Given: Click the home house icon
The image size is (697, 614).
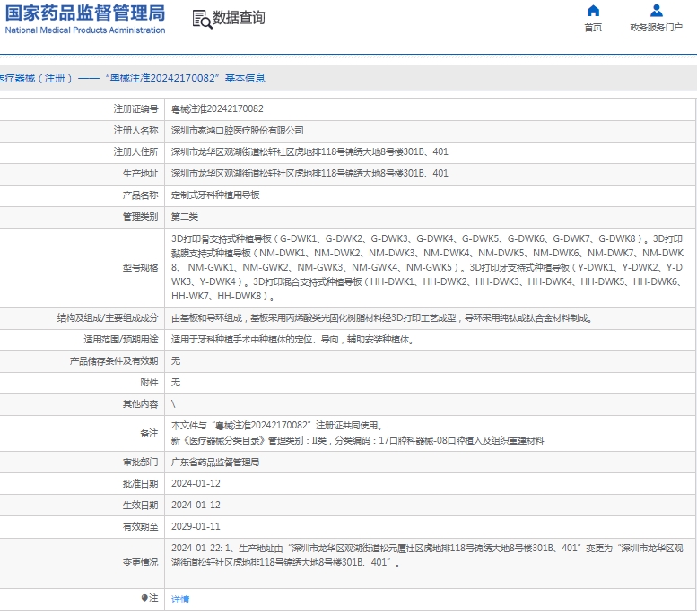Looking at the screenshot, I should coord(593,11).
